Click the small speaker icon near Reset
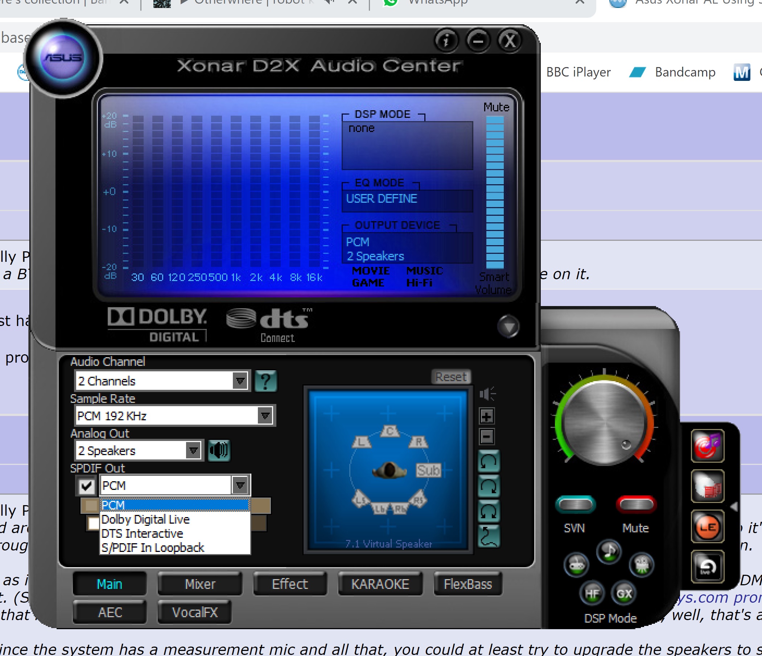This screenshot has width=762, height=656. pyautogui.click(x=487, y=394)
